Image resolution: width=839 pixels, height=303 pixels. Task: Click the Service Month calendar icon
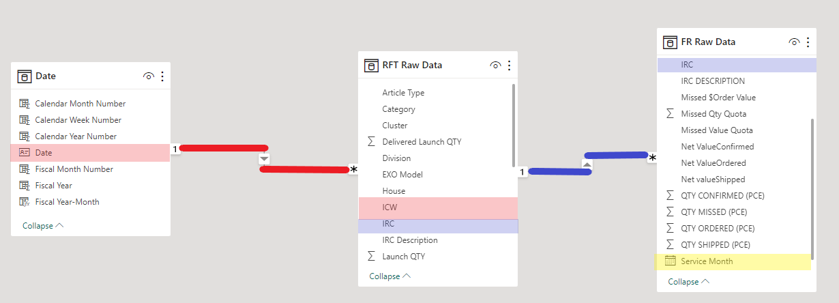[671, 261]
